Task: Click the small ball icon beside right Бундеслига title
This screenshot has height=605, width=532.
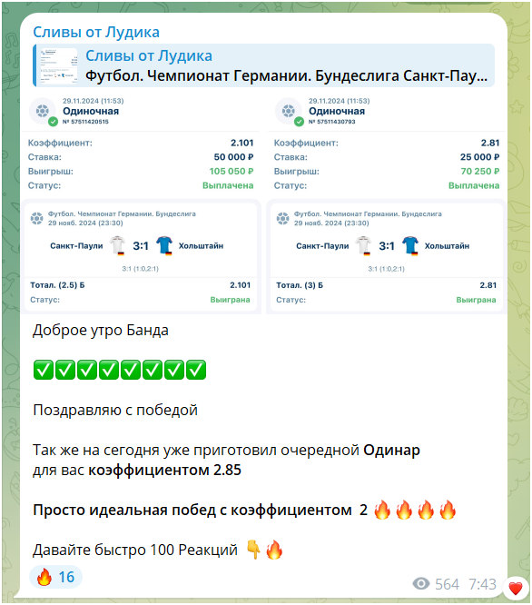Action: (x=282, y=218)
